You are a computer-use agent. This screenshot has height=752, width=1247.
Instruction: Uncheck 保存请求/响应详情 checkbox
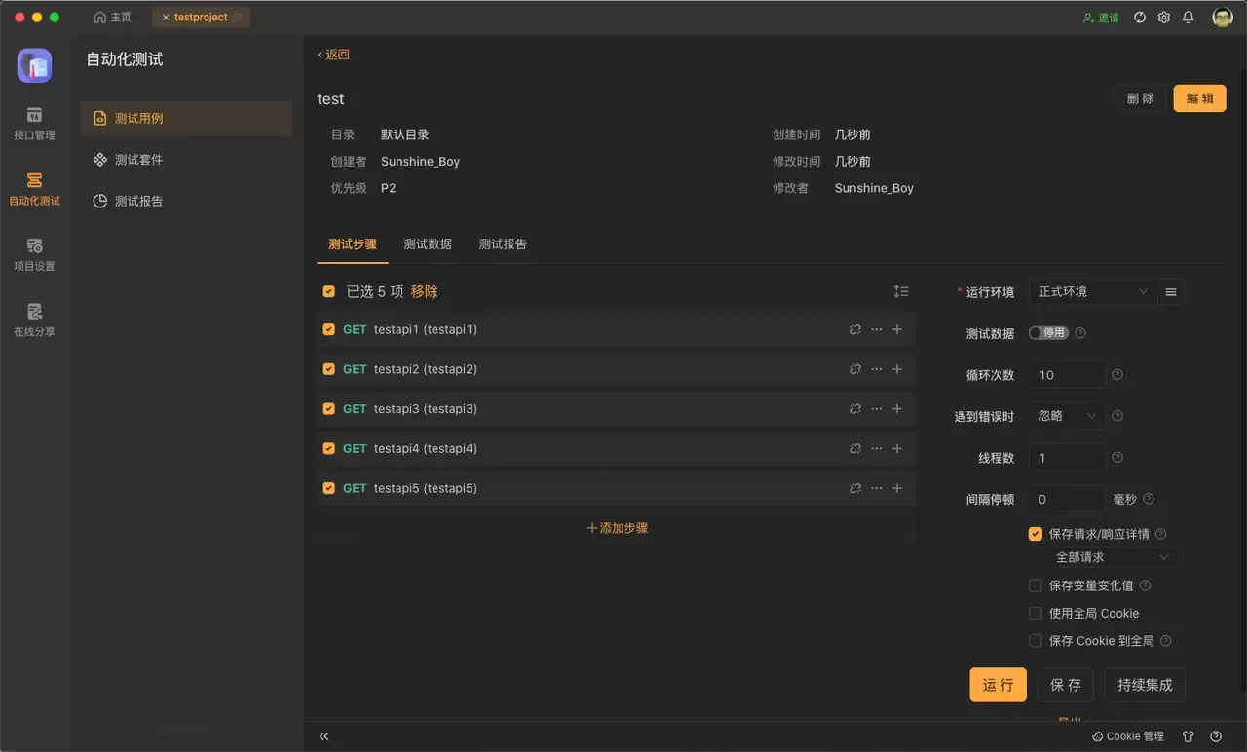[1036, 534]
